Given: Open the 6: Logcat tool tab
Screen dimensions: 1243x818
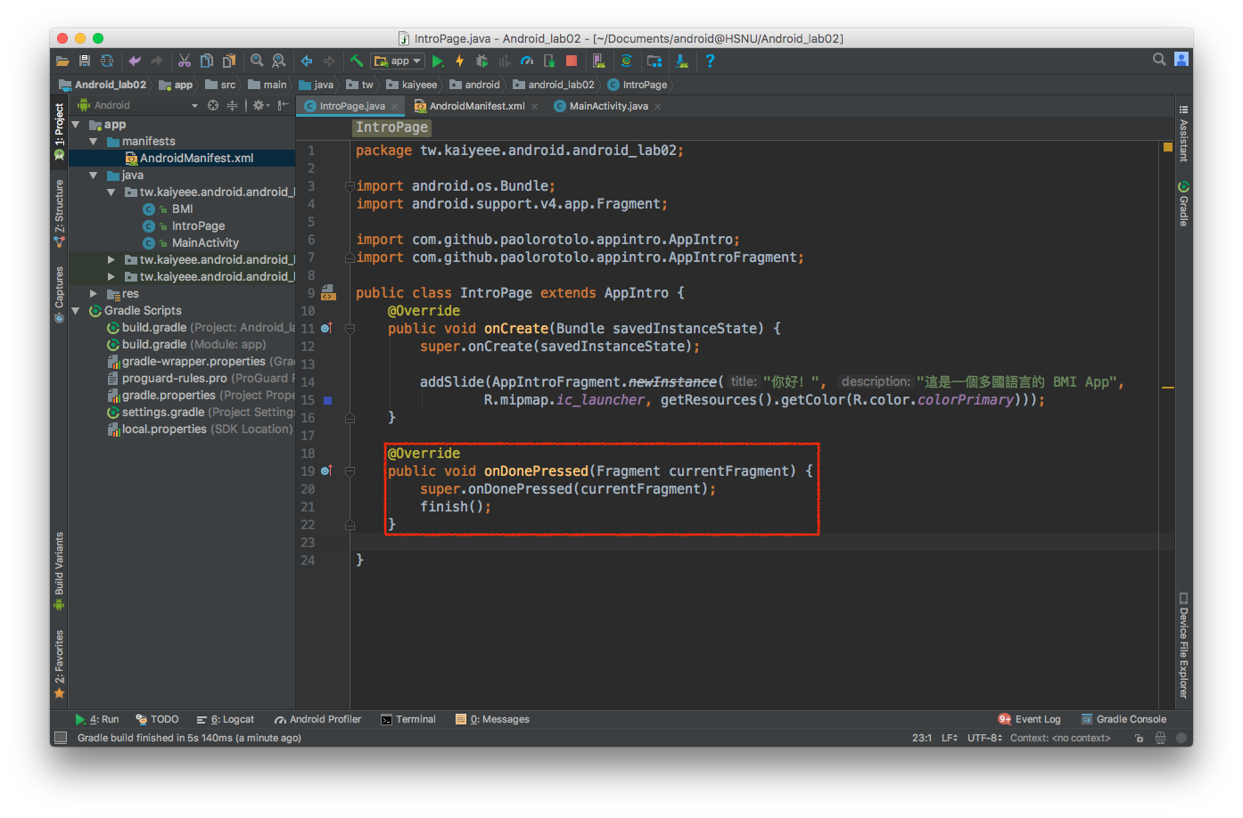Looking at the screenshot, I should [x=226, y=719].
